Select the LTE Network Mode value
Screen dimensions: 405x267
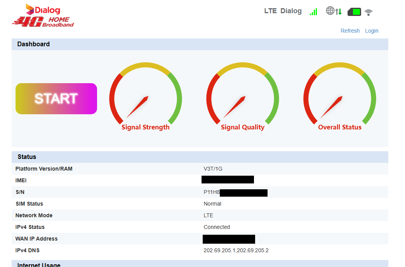[x=209, y=215]
